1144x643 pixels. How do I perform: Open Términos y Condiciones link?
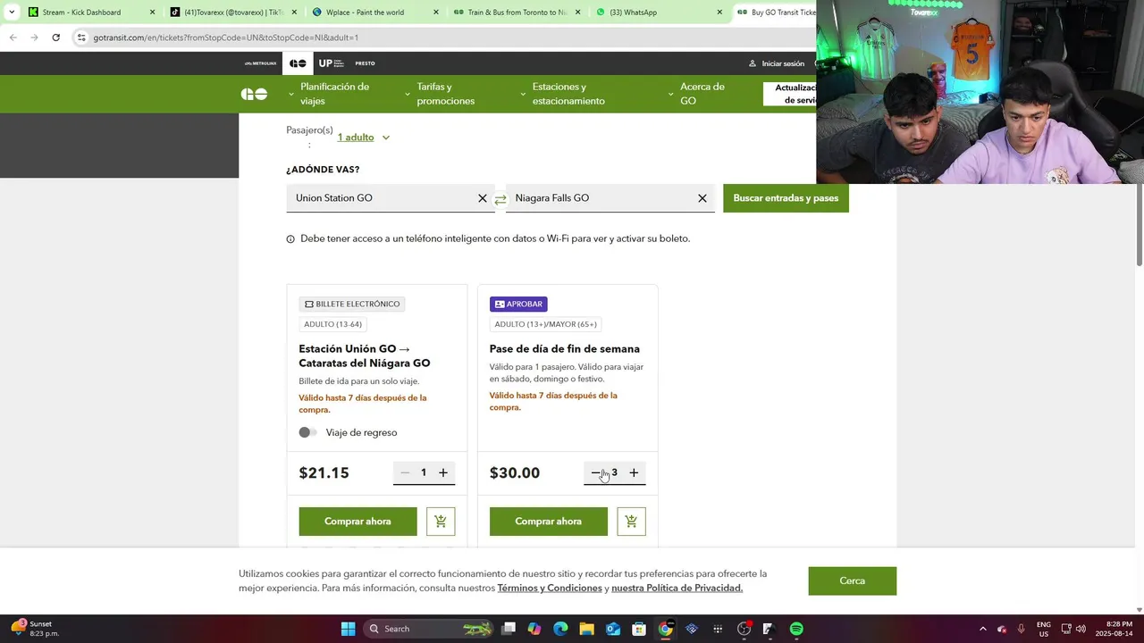[x=550, y=589]
